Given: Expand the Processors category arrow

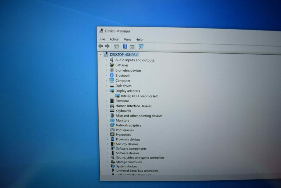Looking at the screenshot, I should (x=107, y=135).
